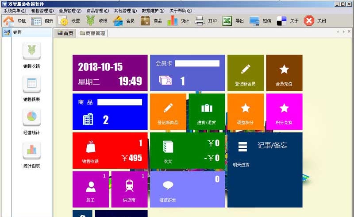Click the 商品 search input field
354x217 pixels.
pyautogui.click(x=119, y=102)
